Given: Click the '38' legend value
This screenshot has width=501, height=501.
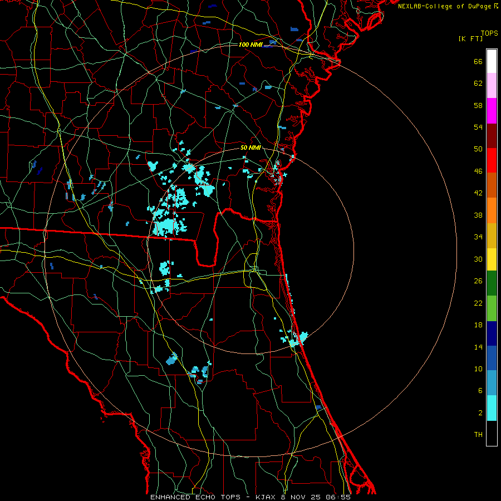Looking at the screenshot, I should (478, 215).
